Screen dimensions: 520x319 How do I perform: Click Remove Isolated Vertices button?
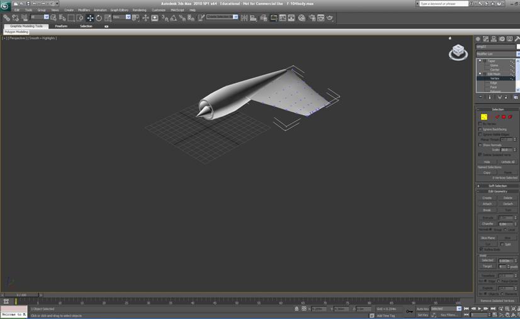coord(497,301)
